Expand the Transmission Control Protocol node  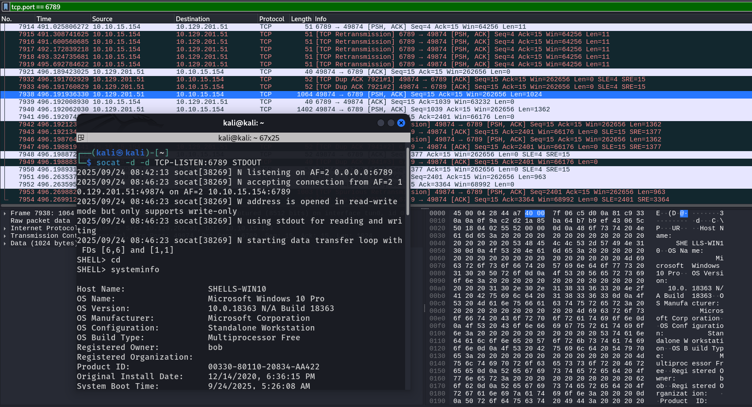click(x=5, y=236)
